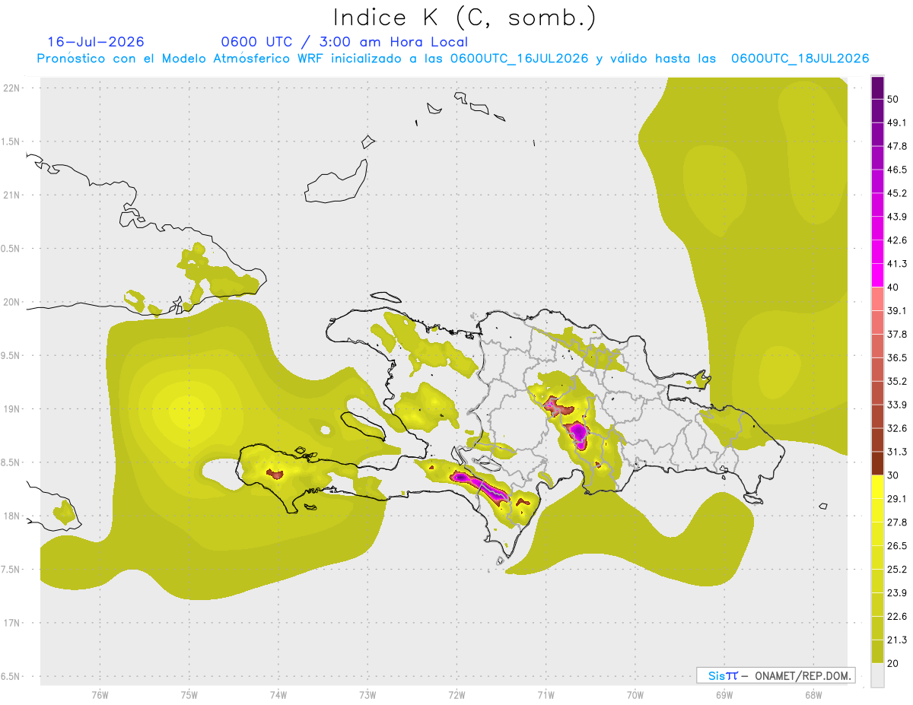Click the '76W' longitude label
Image resolution: width=913 pixels, height=705 pixels.
click(x=100, y=695)
